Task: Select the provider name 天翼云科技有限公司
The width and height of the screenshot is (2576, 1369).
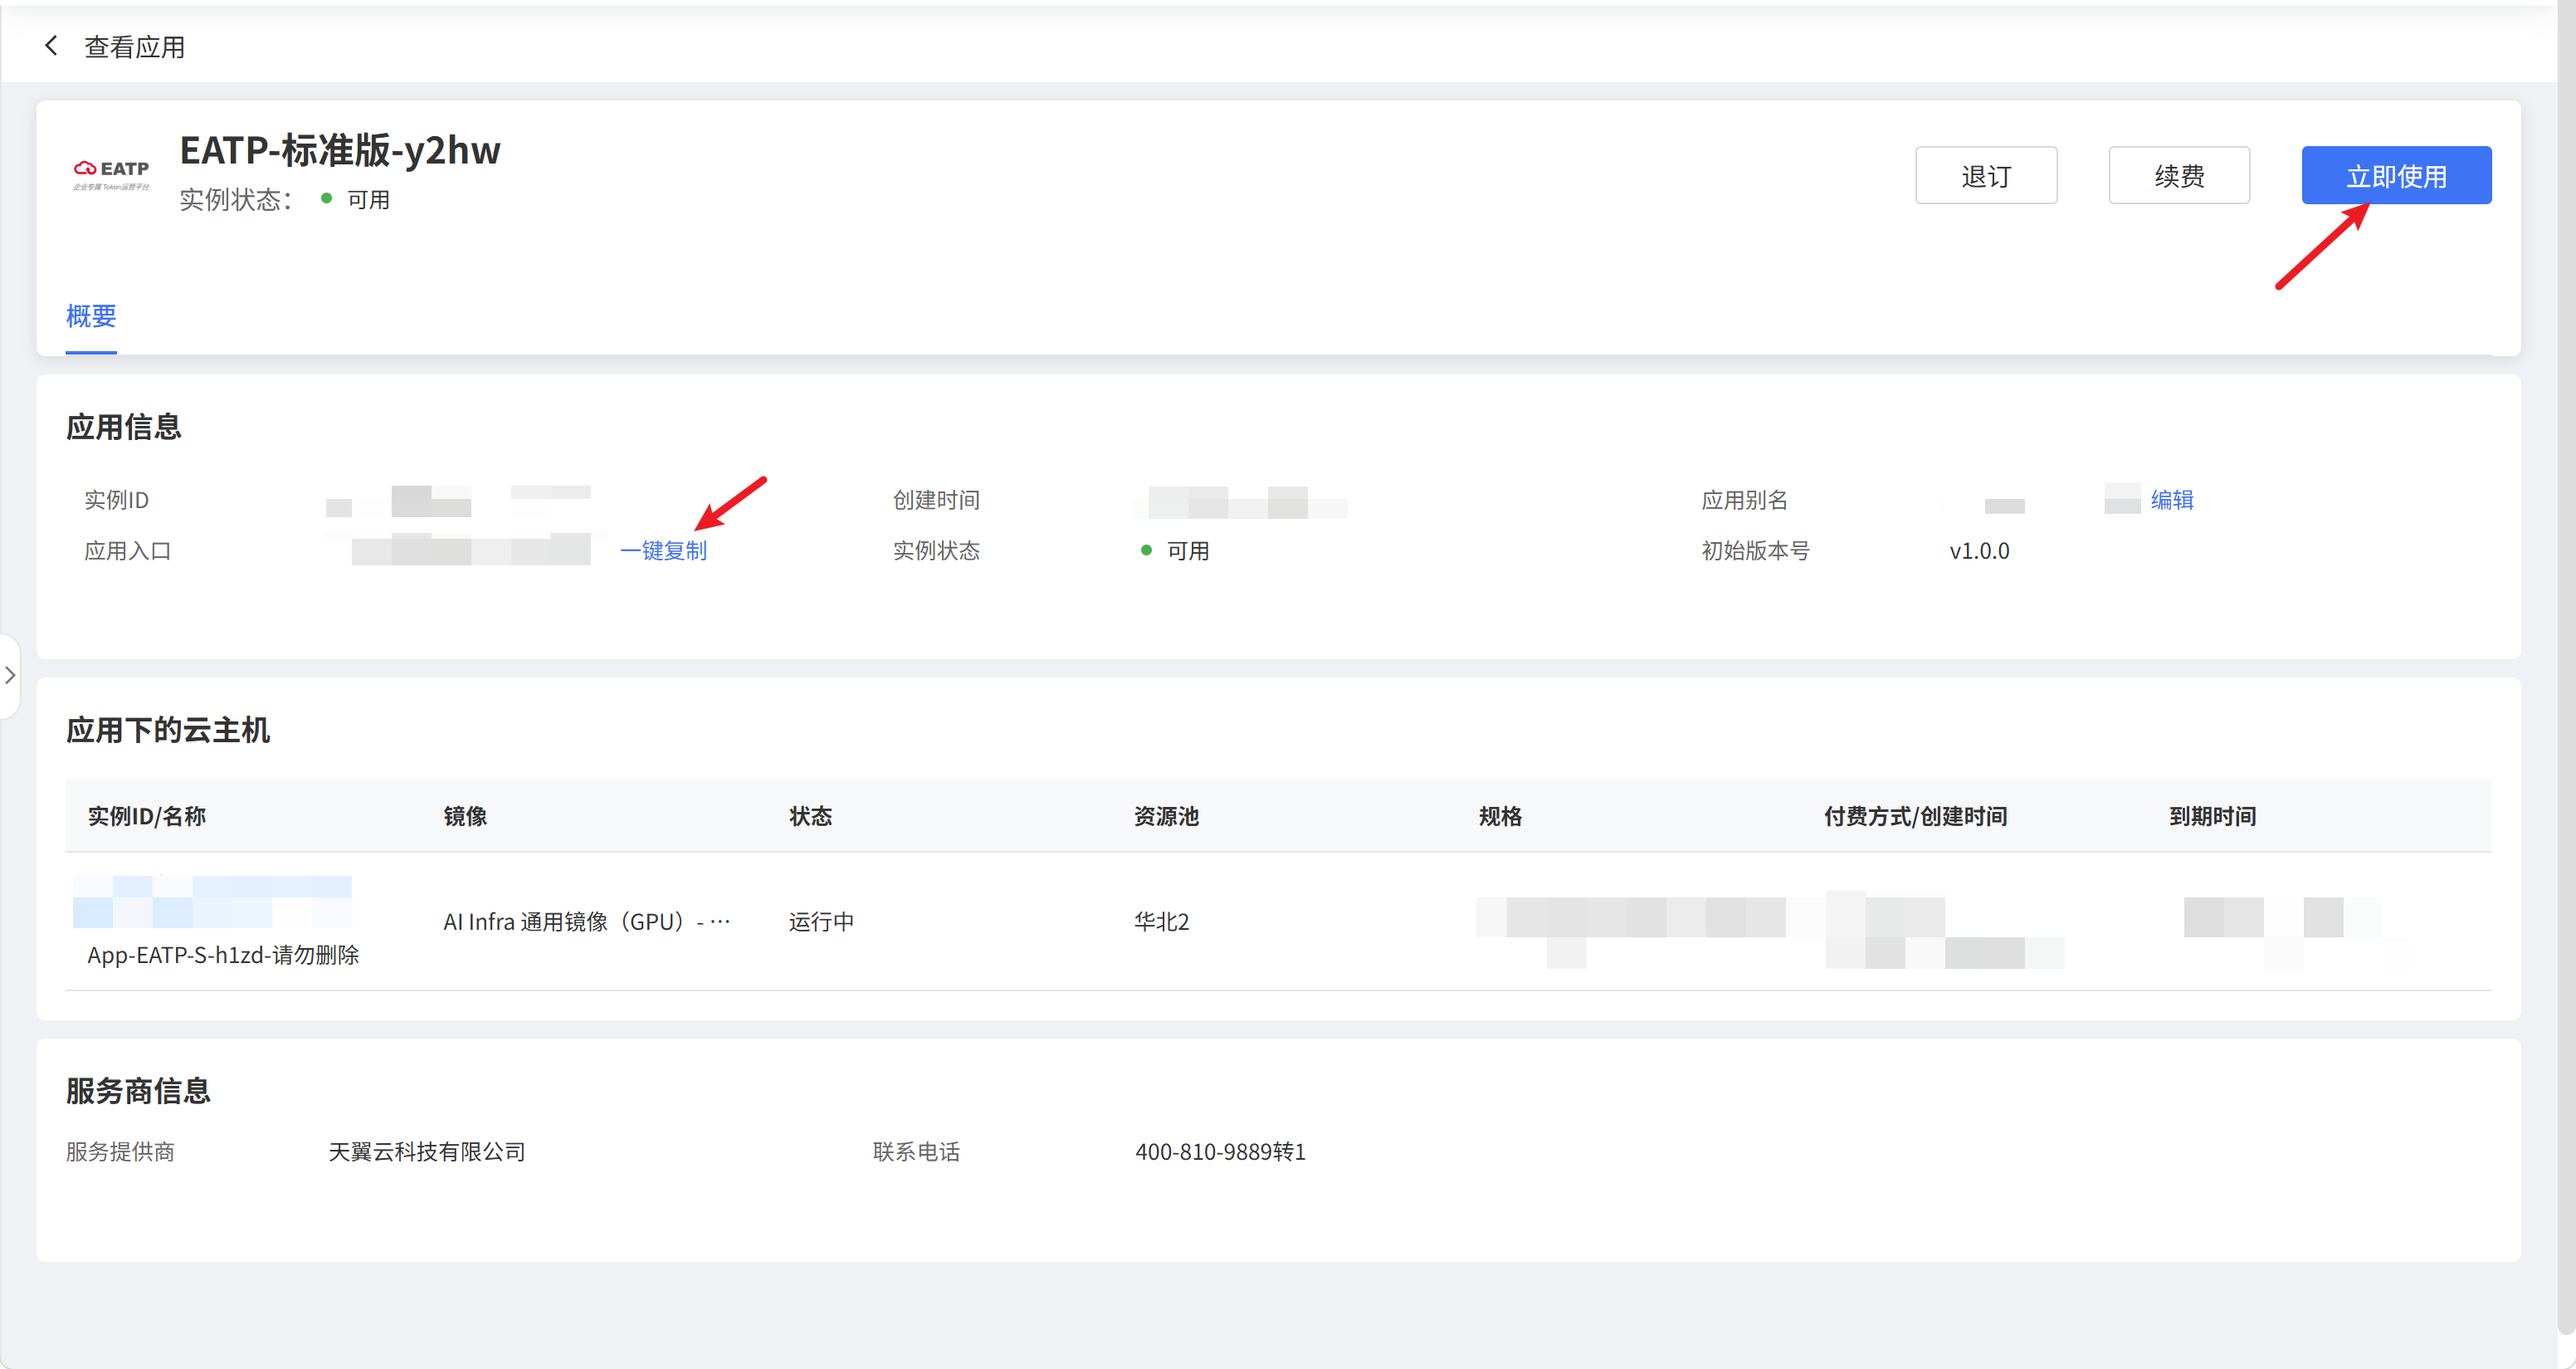Action: point(427,1151)
